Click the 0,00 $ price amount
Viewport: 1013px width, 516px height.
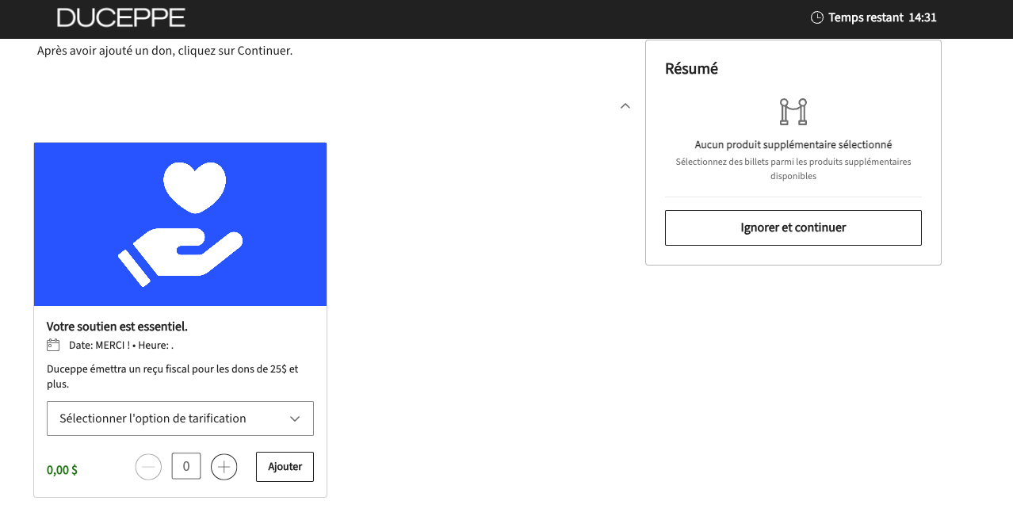click(62, 470)
